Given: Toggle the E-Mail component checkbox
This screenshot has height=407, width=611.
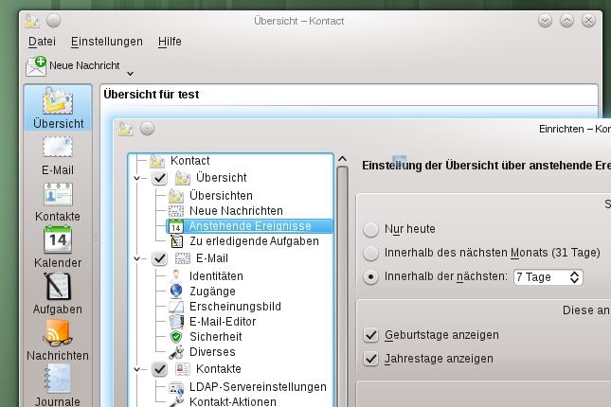Looking at the screenshot, I should (159, 258).
